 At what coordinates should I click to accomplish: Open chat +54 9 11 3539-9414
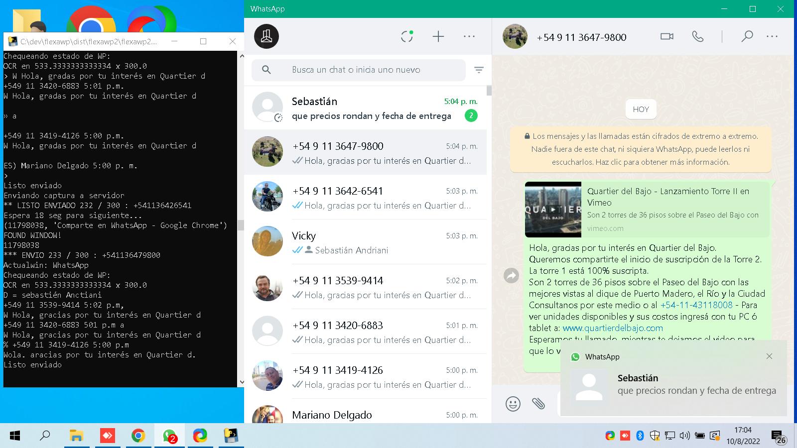tap(365, 287)
